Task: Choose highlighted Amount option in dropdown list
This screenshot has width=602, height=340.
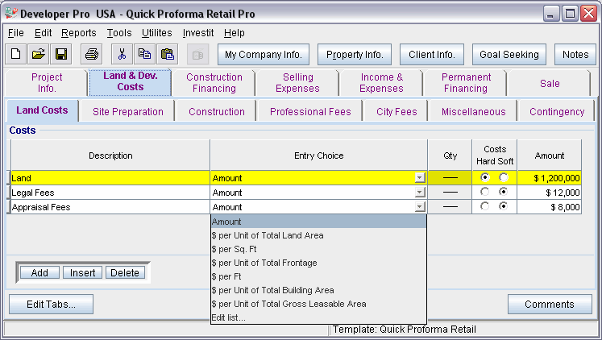Action: tap(318, 222)
